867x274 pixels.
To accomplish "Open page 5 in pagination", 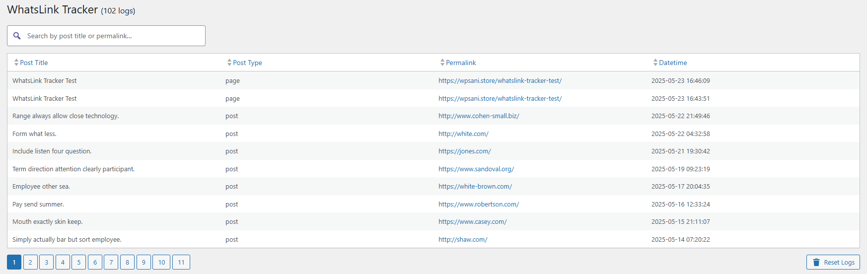I will 78,262.
